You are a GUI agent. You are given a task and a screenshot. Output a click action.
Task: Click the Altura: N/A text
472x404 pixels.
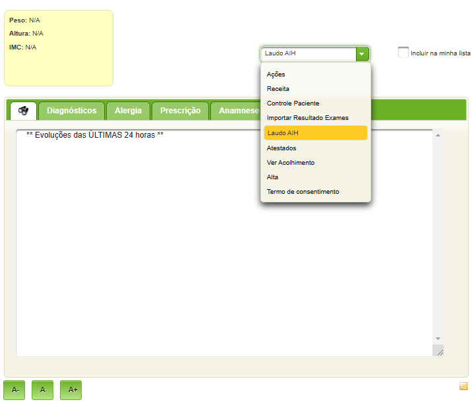pyautogui.click(x=26, y=34)
